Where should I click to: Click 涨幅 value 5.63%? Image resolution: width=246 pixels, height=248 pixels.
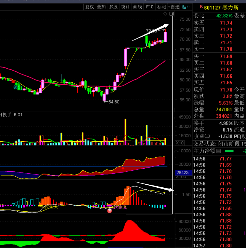(x=226, y=103)
